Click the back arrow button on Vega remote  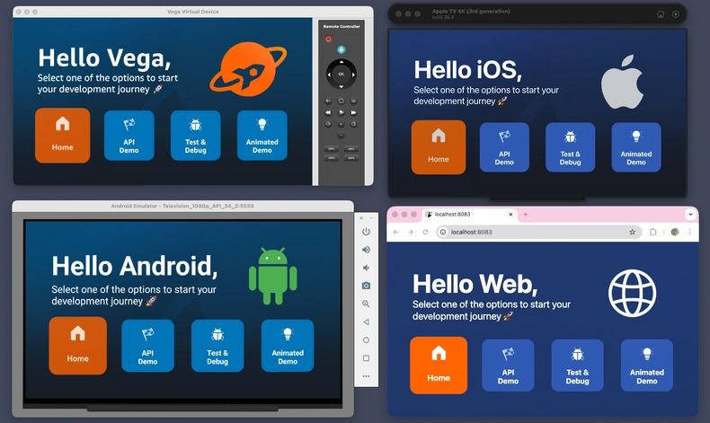pyautogui.click(x=329, y=101)
